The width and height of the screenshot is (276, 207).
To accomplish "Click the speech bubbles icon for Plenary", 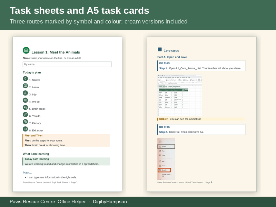I will [x=25, y=122].
